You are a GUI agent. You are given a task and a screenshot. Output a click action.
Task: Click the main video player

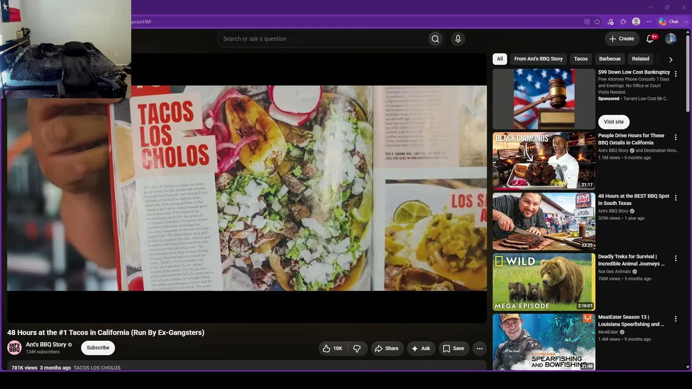[x=247, y=188]
